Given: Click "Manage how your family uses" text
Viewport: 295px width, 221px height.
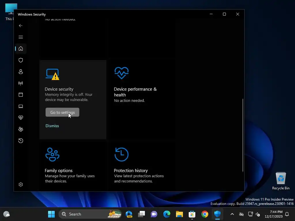Looking at the screenshot, I should coord(70,176).
